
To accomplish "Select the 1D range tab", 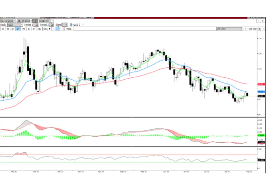I will [3, 29].
